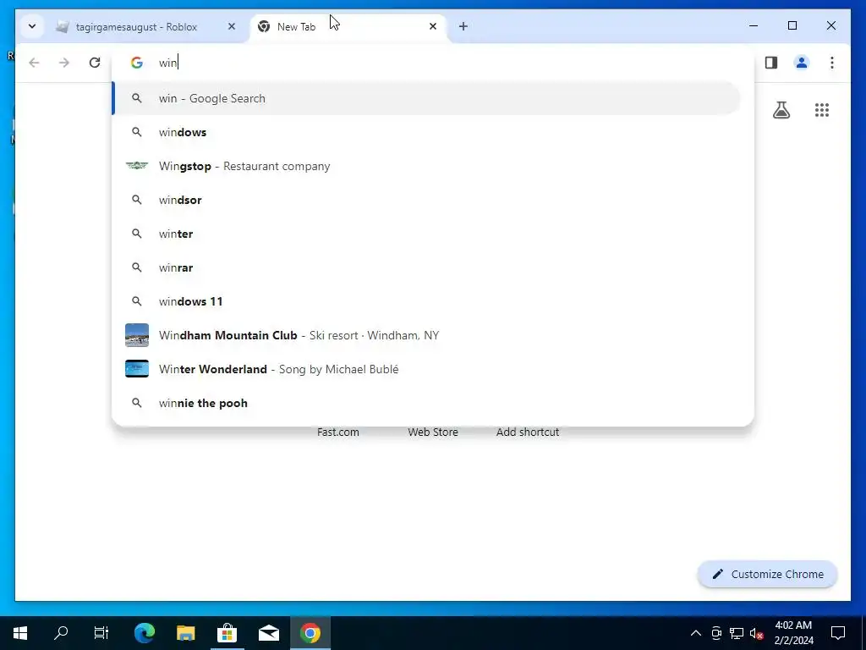866x650 pixels.
Task: Click the Chrome back arrow button
Action: 34,63
